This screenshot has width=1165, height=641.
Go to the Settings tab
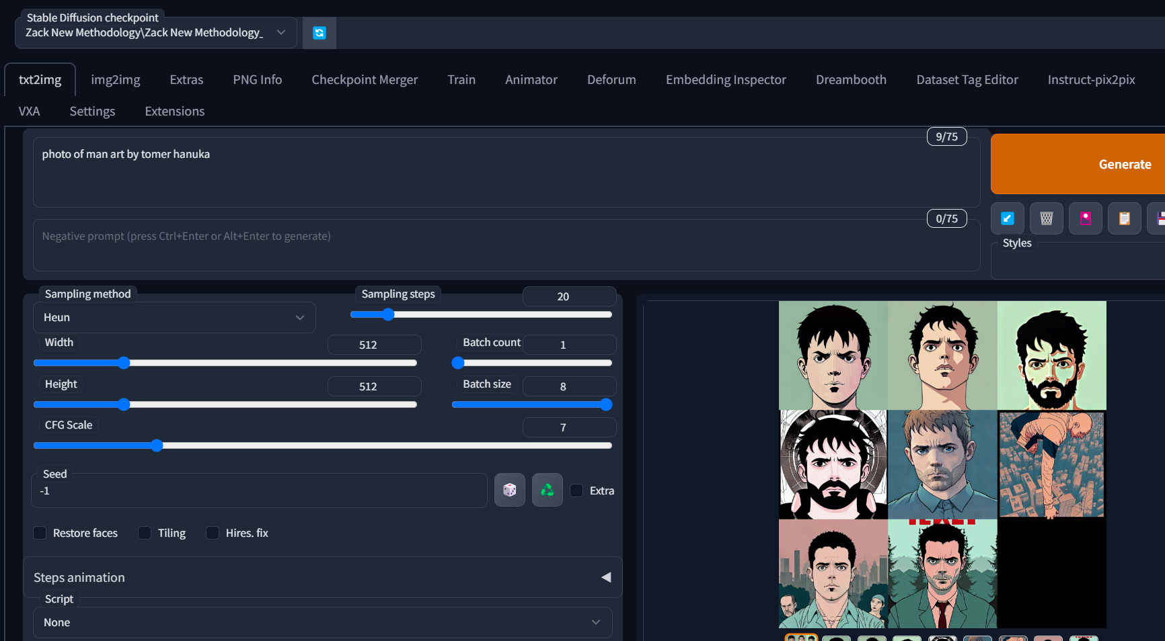(x=92, y=112)
